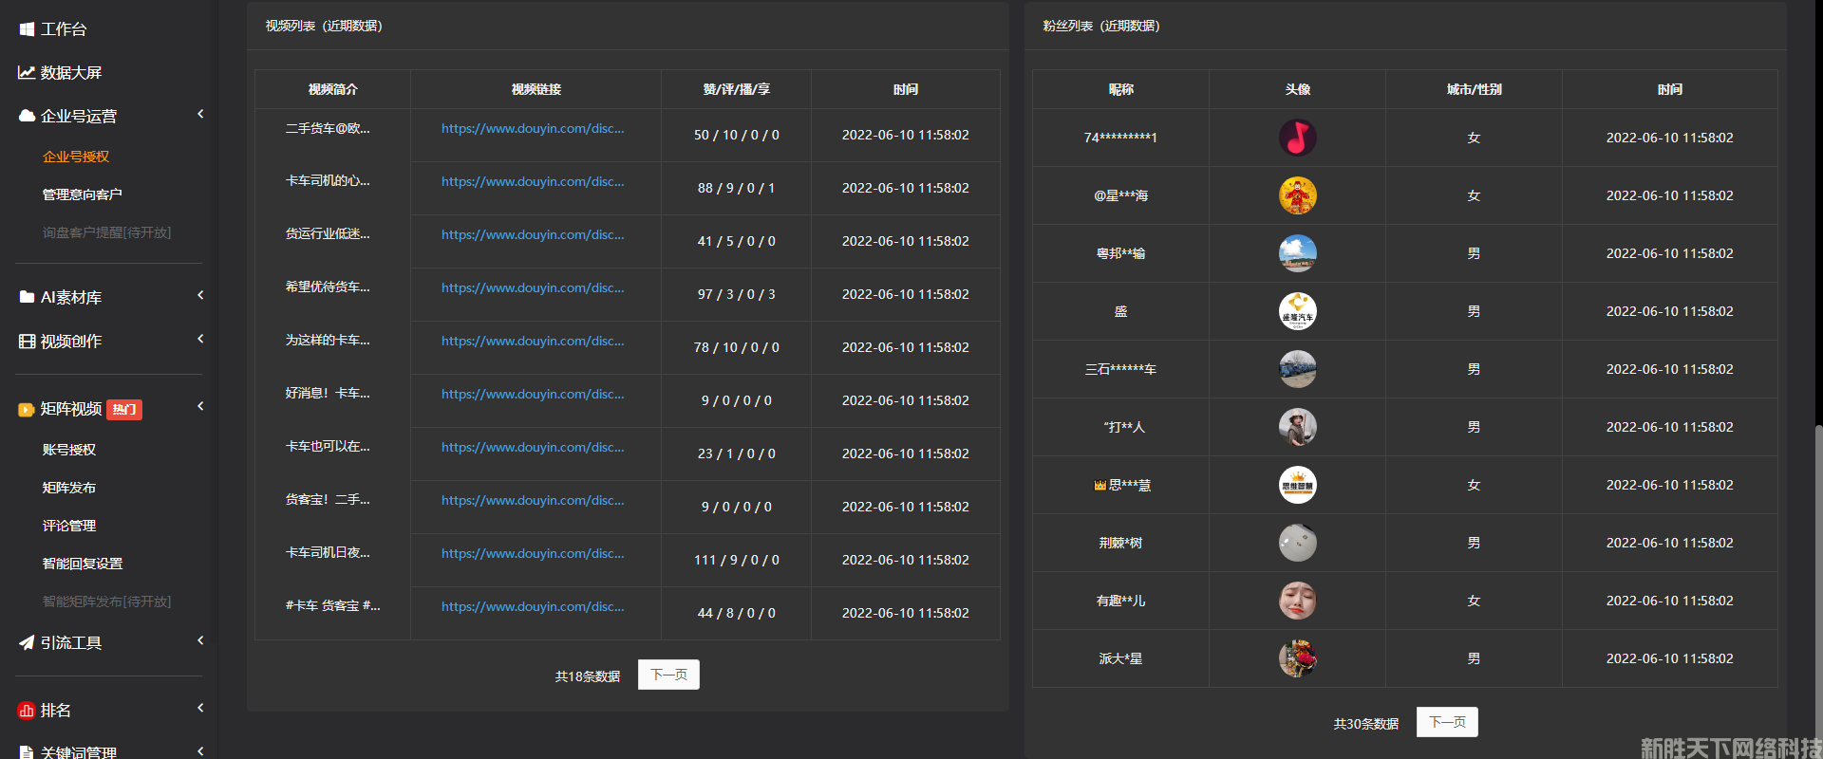Collapse the 企业号运营 menu chevron

pyautogui.click(x=200, y=115)
